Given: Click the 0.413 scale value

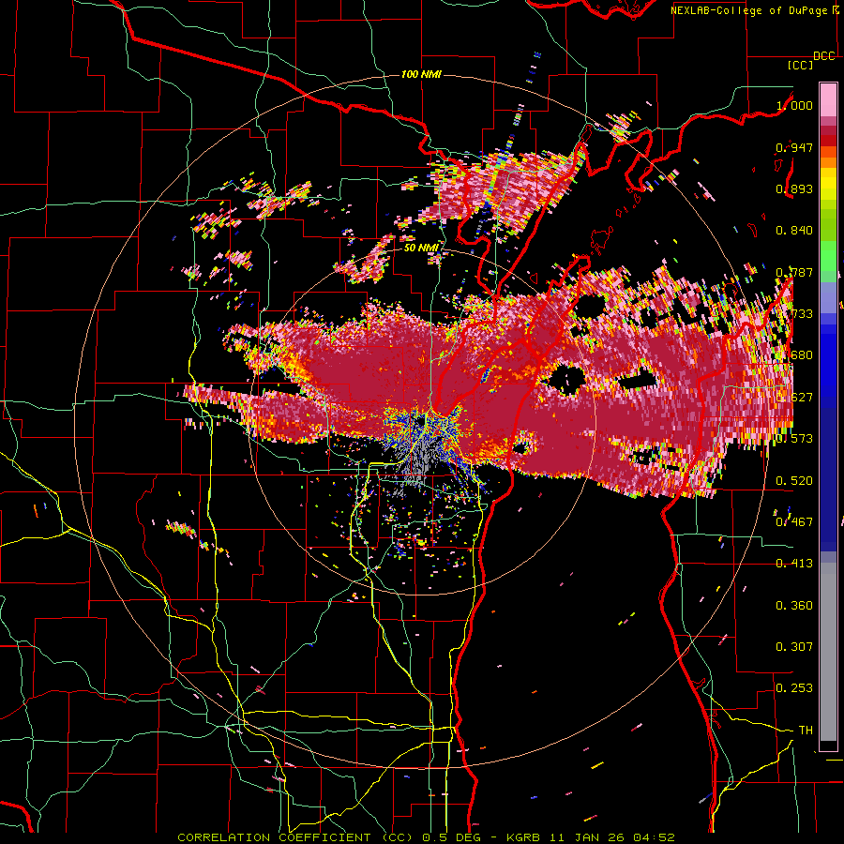Looking at the screenshot, I should coord(794,563).
